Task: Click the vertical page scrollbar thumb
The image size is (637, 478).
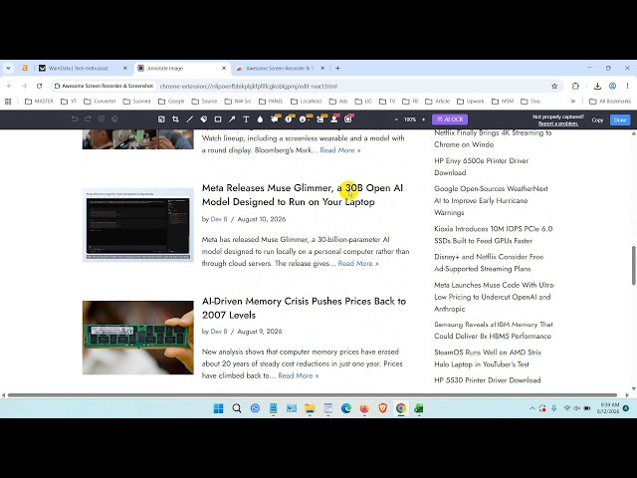Action: pos(634,266)
